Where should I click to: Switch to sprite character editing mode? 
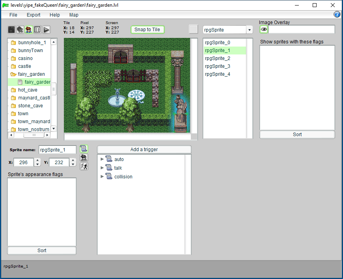tap(29, 30)
